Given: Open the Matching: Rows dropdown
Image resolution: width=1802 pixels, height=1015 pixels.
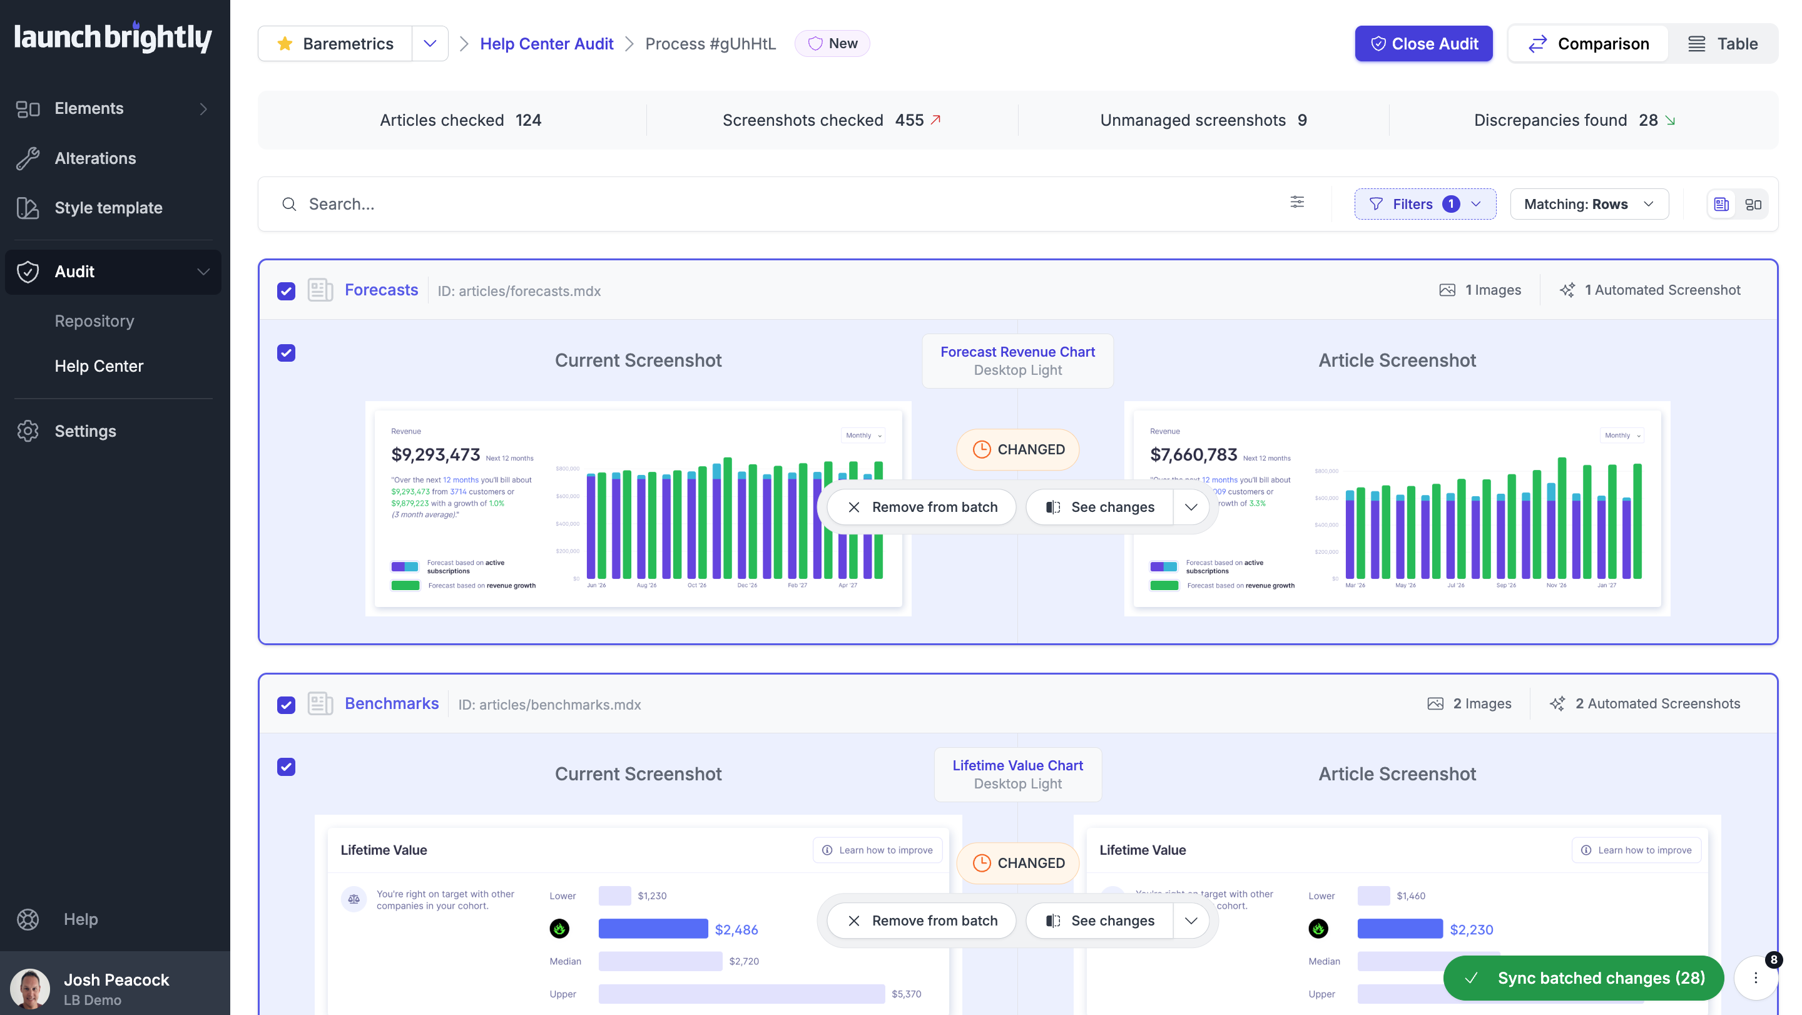Looking at the screenshot, I should pos(1589,203).
